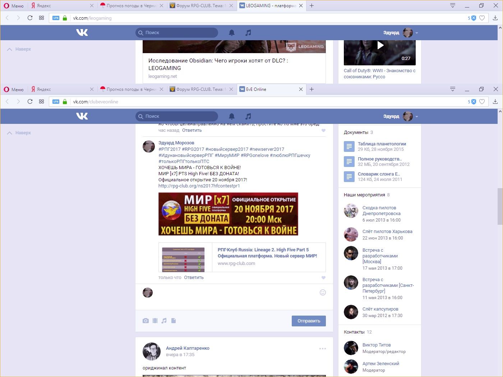Screen dimensions: 503x377
Task: Click Наверх in the EvE Online window
Action: (19, 133)
